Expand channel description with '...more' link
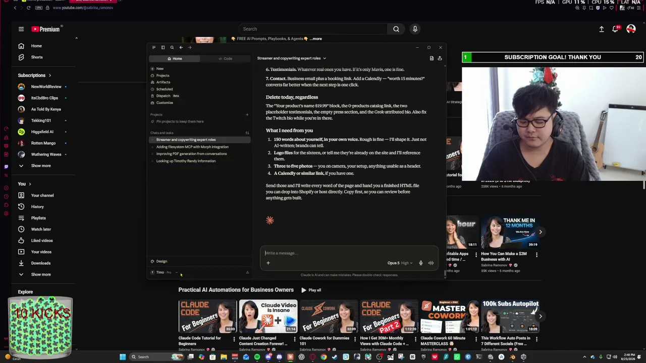The width and height of the screenshot is (646, 363). pyautogui.click(x=315, y=39)
